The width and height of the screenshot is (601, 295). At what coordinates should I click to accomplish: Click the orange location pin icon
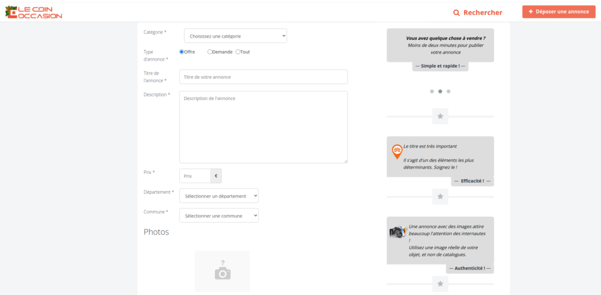pyautogui.click(x=397, y=152)
